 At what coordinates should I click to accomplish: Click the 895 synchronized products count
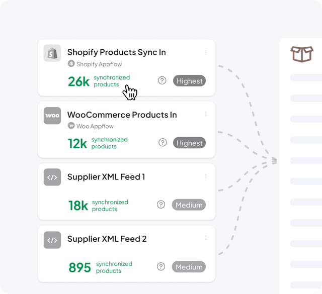tap(101, 267)
